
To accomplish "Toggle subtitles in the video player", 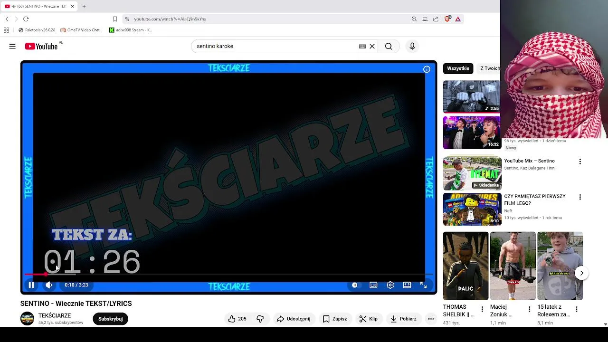I will (373, 285).
